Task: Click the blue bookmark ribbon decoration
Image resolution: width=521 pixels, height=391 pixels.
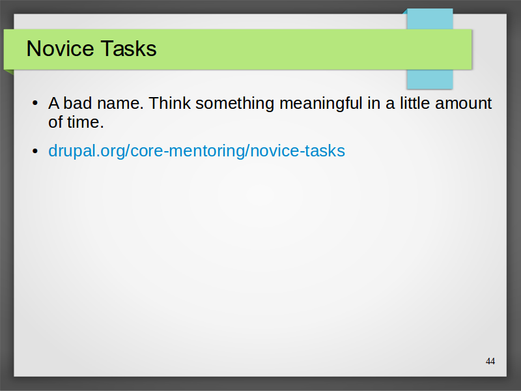Action: pos(430,80)
